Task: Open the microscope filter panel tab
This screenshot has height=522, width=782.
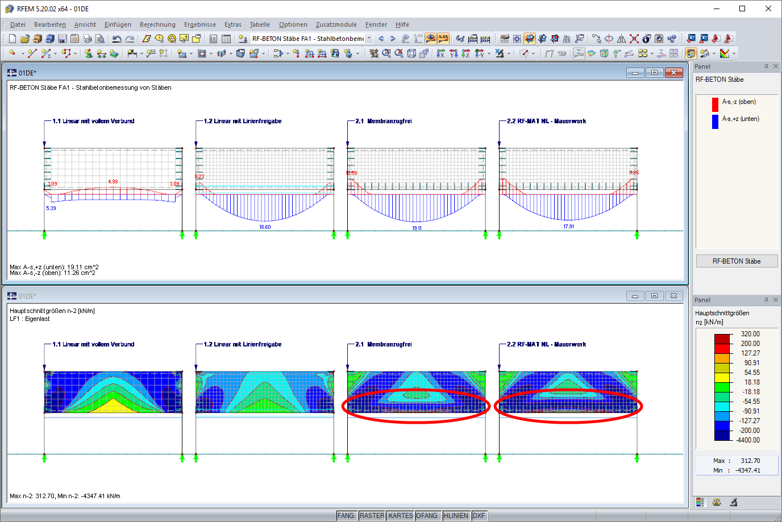Action: click(734, 502)
